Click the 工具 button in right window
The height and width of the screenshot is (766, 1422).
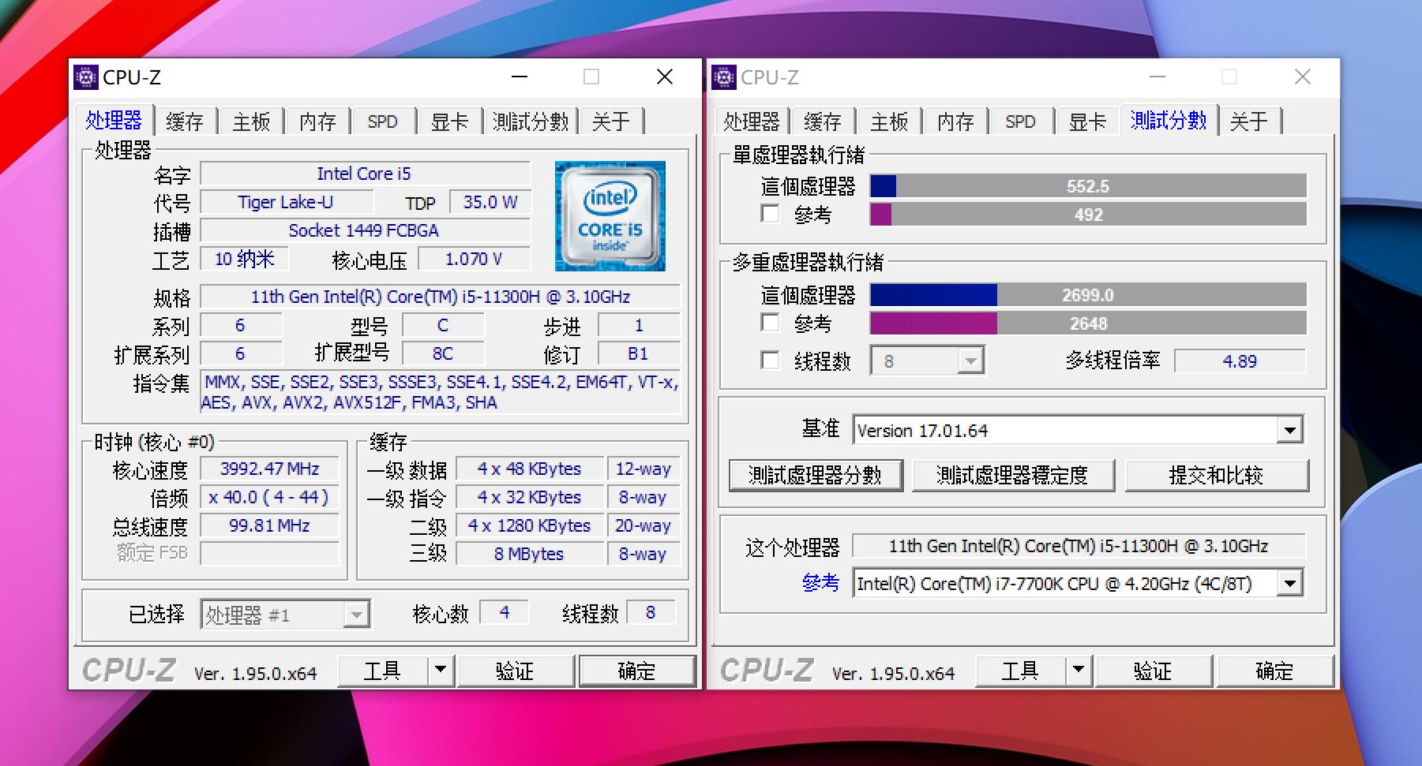click(x=1021, y=671)
